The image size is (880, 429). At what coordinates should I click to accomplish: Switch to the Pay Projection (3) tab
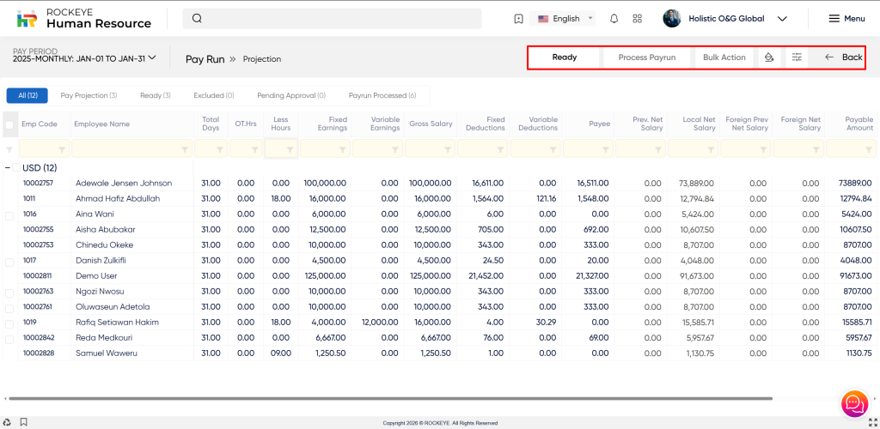point(89,95)
